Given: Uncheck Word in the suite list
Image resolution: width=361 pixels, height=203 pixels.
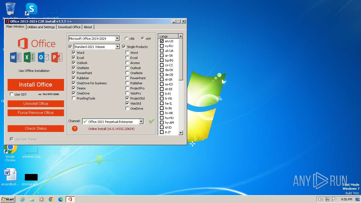Looking at the screenshot, I should (x=74, y=53).
